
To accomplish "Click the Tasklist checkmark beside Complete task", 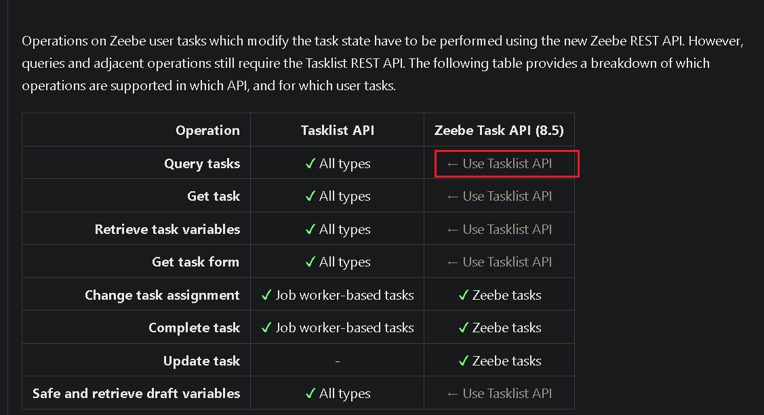I will coord(266,328).
